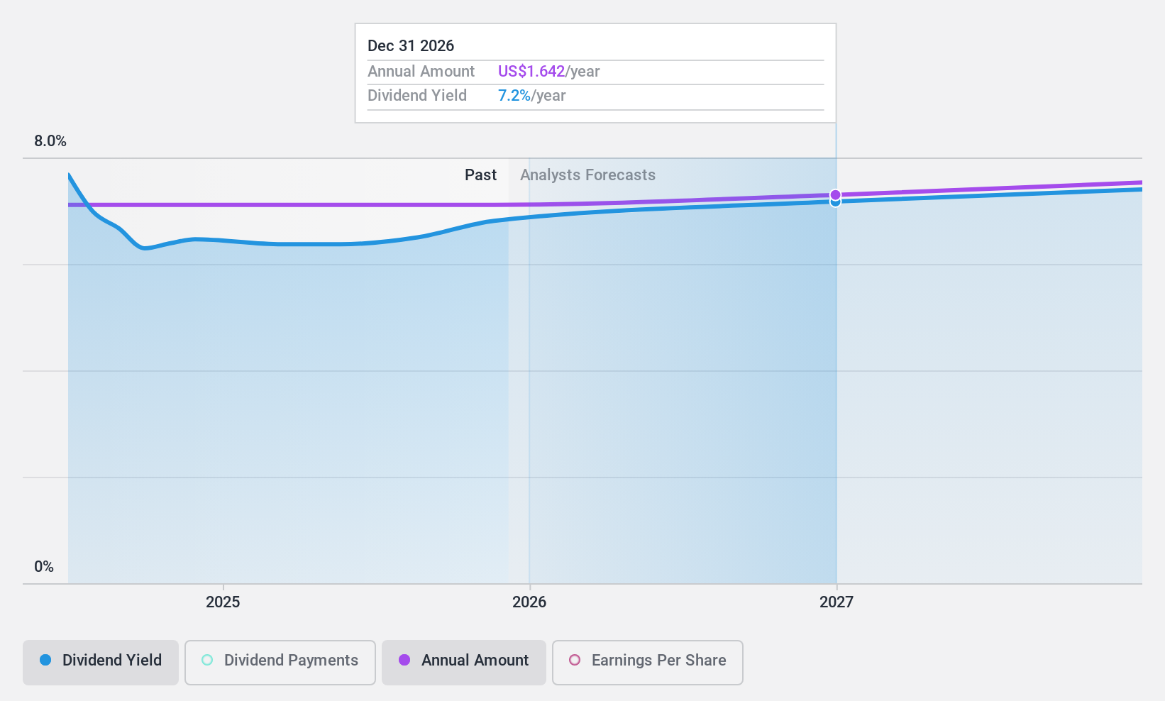The height and width of the screenshot is (701, 1165).
Task: Click the 8.0% axis label
Action: (x=50, y=140)
